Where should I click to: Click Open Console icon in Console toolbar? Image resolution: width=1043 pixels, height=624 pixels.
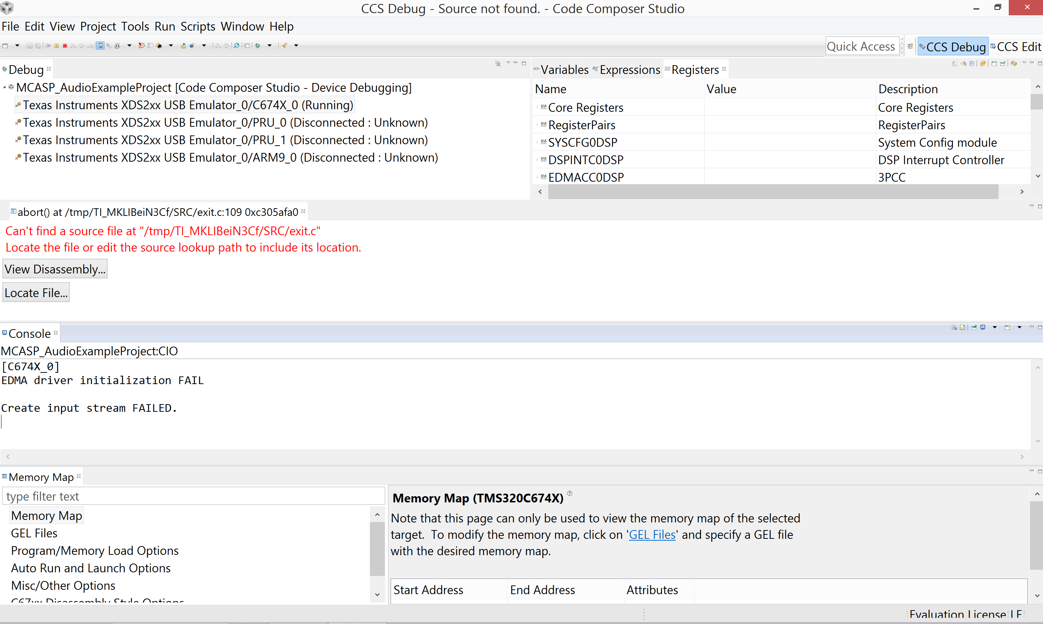pyautogui.click(x=1007, y=328)
